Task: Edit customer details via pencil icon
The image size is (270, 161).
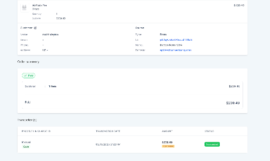Action: 35,28
